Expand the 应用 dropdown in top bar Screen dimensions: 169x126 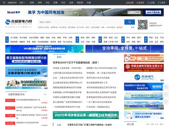click(22, 3)
